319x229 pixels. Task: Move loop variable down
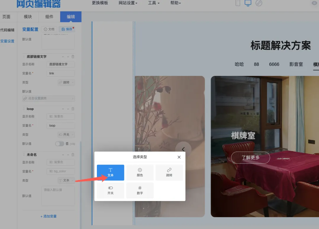(x=68, y=109)
